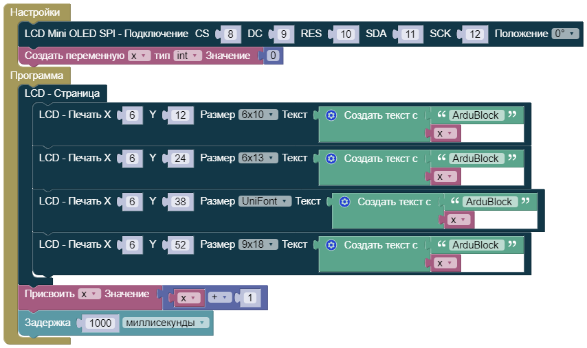Viewport: 587px width, 348px height.
Task: Edit the SCK pin value 12
Action: (474, 34)
